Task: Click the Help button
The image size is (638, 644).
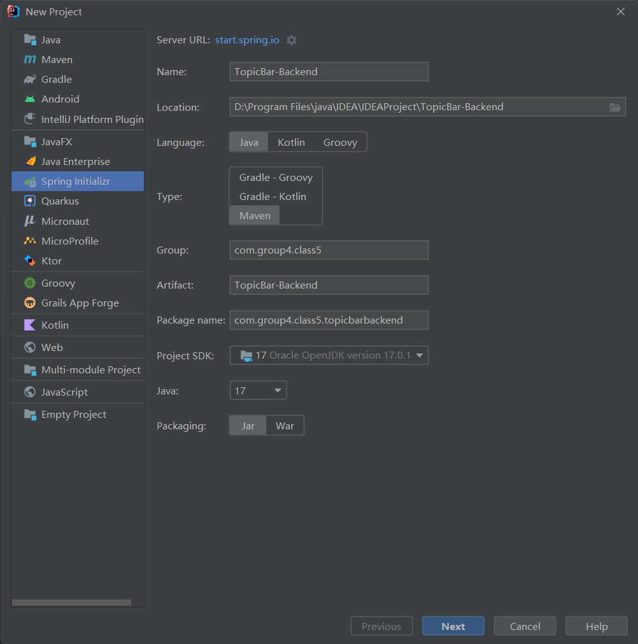Action: pos(596,626)
